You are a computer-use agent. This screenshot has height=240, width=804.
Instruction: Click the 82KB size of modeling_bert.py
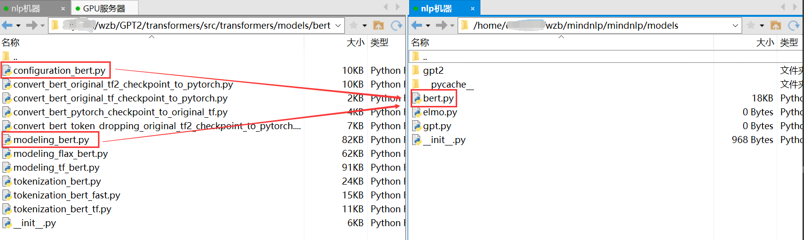coord(352,140)
